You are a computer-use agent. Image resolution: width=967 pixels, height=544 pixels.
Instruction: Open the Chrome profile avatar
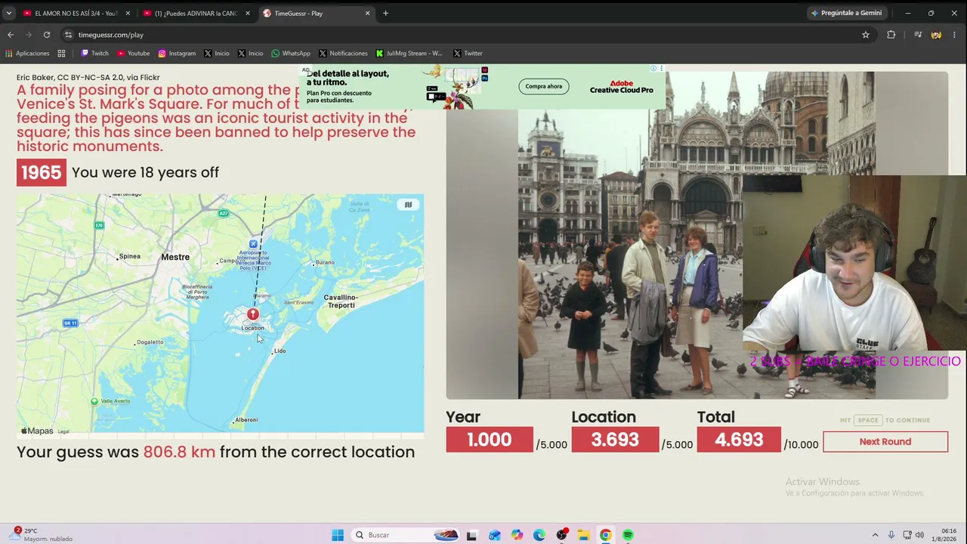pyautogui.click(x=936, y=35)
